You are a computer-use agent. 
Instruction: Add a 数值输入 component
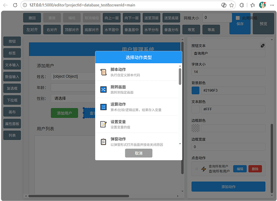coord(12,77)
